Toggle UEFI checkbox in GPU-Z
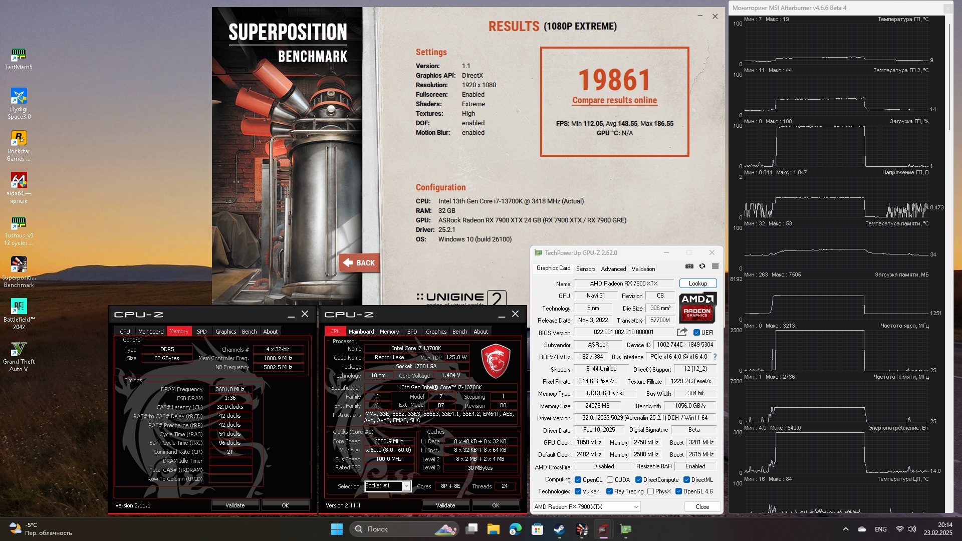 [x=696, y=333]
